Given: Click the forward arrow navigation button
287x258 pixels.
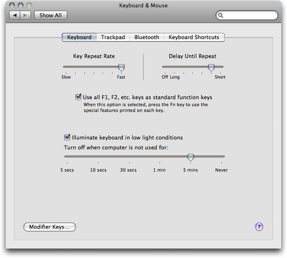Looking at the screenshot, I should pyautogui.click(x=26, y=15).
